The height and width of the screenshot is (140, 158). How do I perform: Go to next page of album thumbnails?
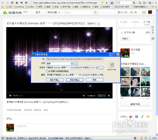148,98
